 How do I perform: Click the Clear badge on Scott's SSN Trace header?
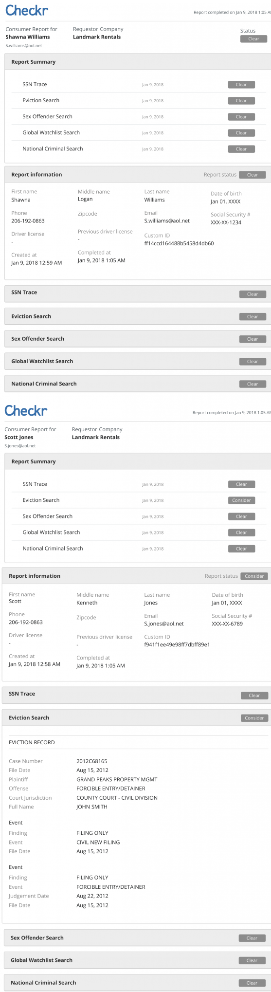tap(254, 696)
